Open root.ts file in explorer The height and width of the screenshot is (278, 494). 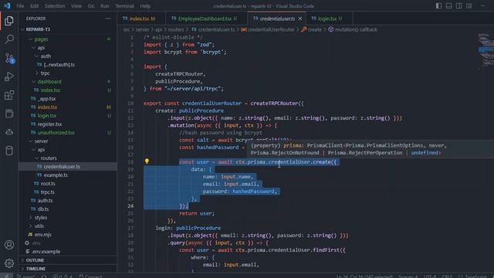click(48, 184)
